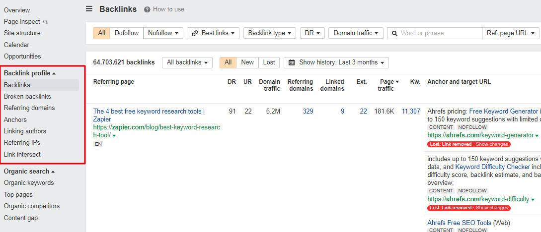Open the Nofollow filter dropdown
541x232 pixels.
tap(163, 33)
